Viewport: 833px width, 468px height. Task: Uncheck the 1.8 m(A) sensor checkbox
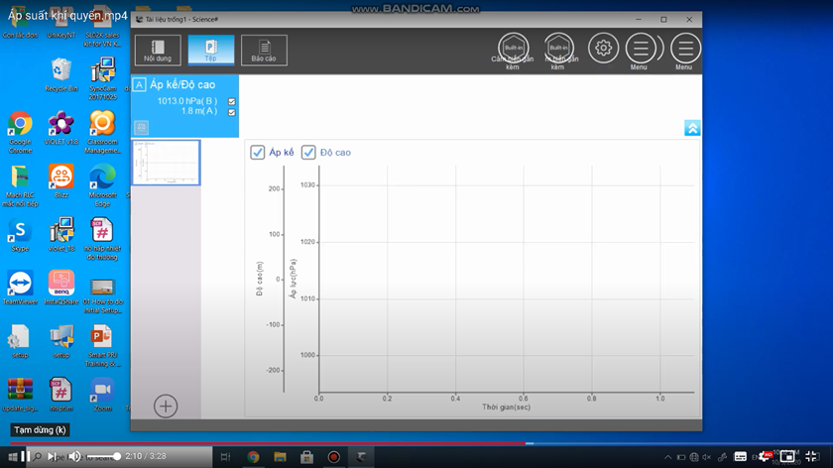coord(232,112)
